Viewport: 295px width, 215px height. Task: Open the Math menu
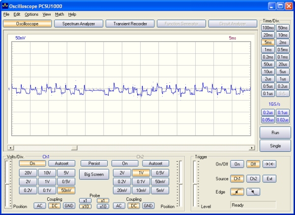click(x=59, y=14)
